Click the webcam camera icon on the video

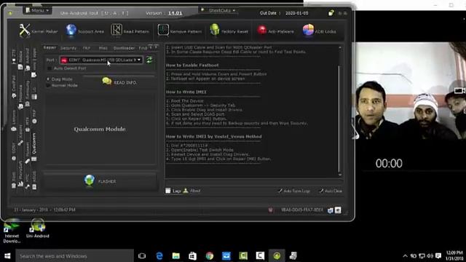click(x=459, y=90)
